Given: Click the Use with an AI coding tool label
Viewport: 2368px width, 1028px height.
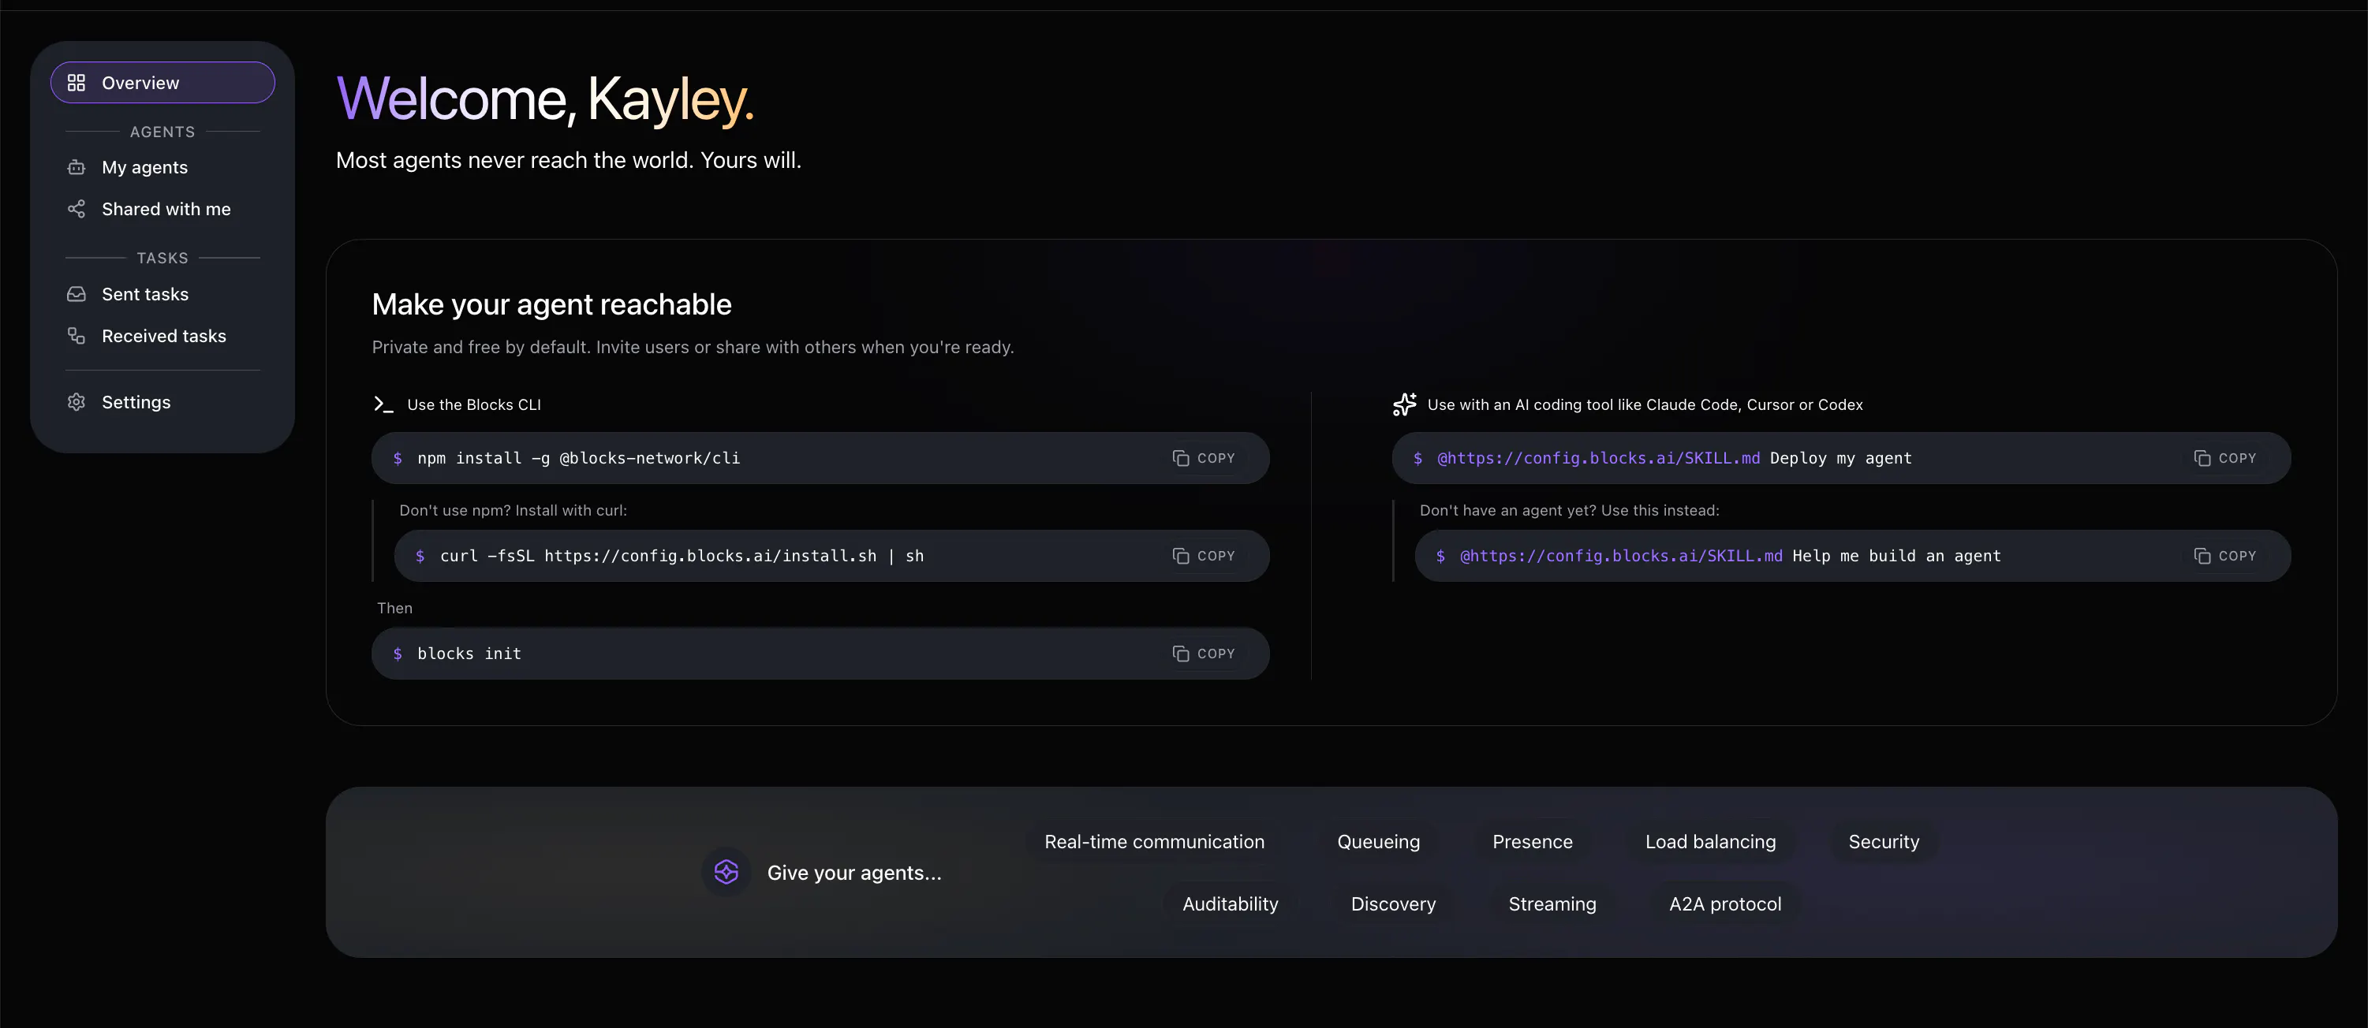Looking at the screenshot, I should 1645,404.
